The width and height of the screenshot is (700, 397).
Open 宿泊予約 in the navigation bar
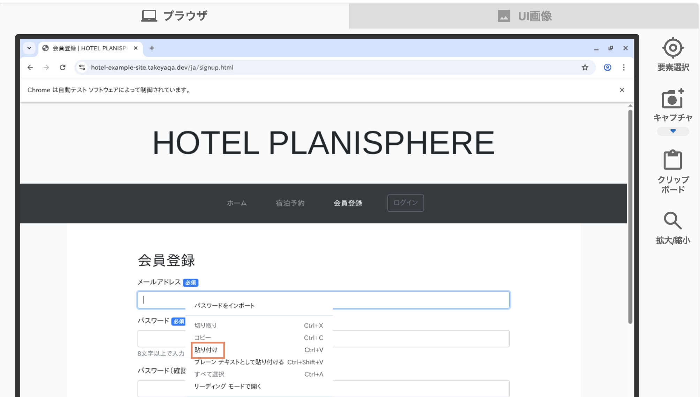(290, 203)
